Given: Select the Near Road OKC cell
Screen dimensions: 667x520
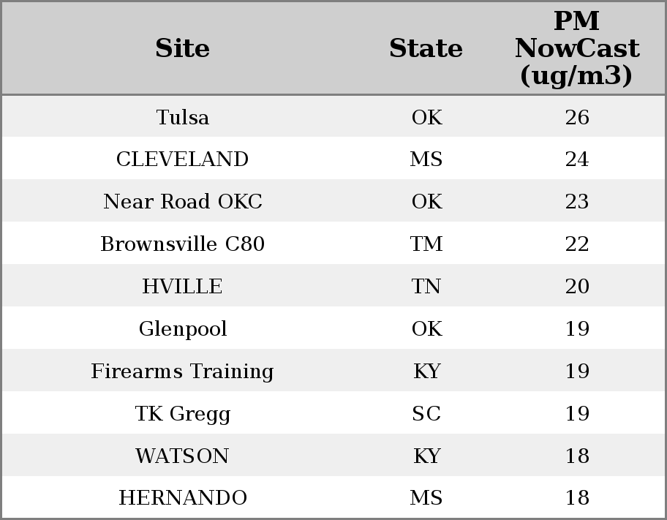Looking at the screenshot, I should click(183, 201).
